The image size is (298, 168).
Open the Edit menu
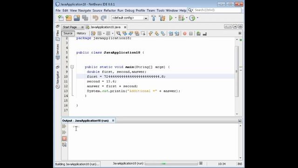coord(65,10)
